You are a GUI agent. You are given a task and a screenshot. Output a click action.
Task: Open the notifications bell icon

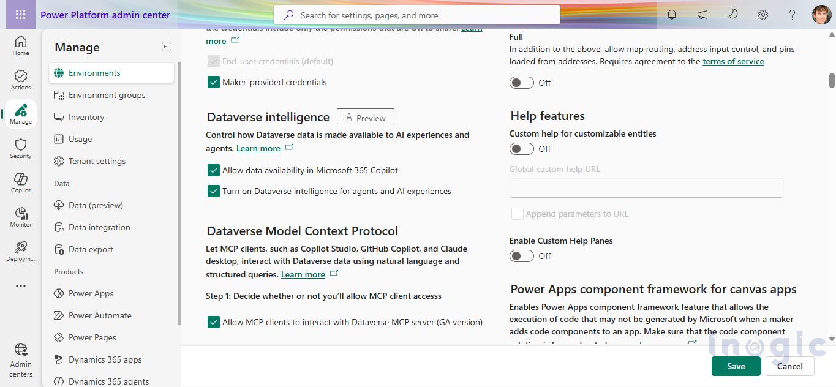pyautogui.click(x=672, y=15)
